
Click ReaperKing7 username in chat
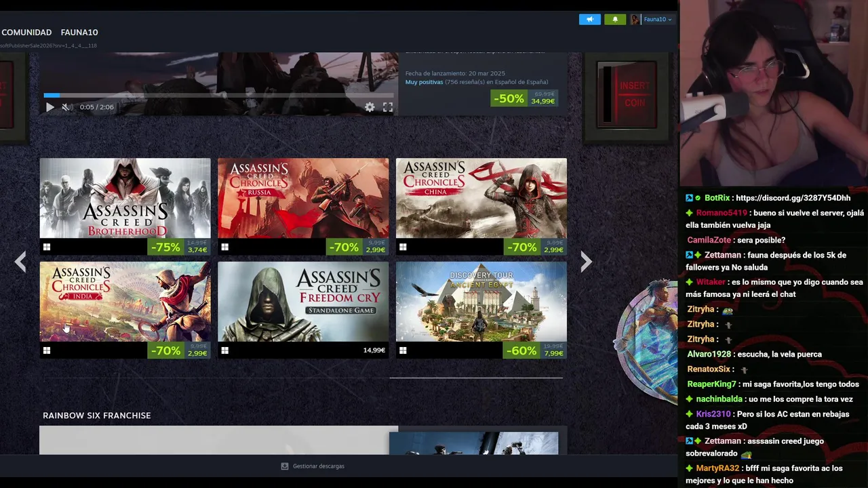711,384
